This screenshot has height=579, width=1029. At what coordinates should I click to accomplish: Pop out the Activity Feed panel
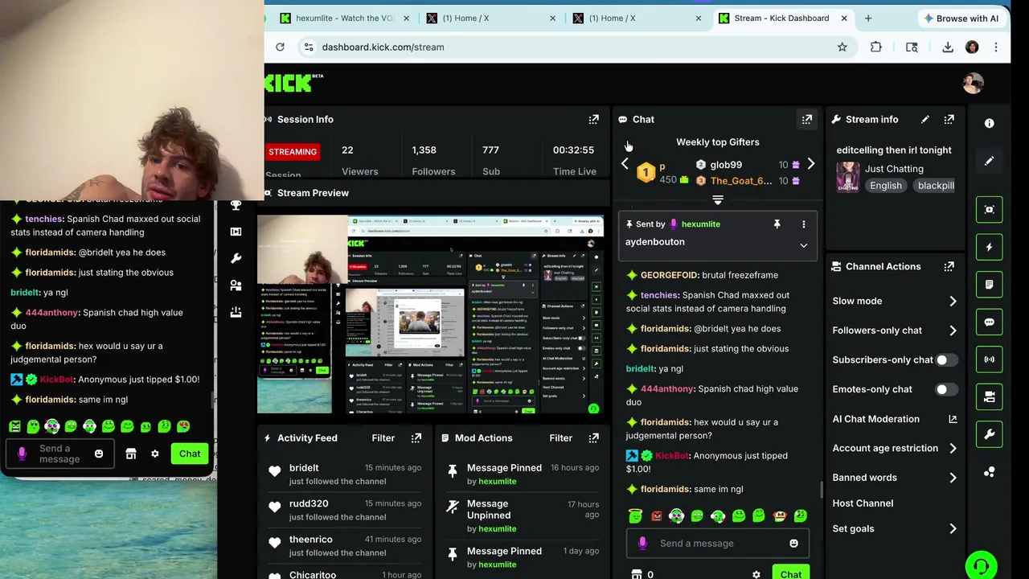tap(416, 437)
